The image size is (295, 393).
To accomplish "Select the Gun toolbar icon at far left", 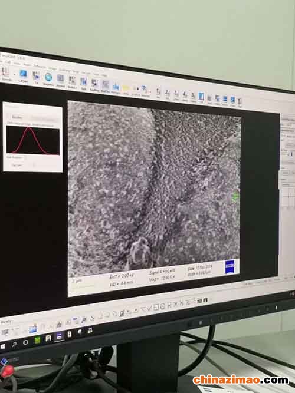I will pyautogui.click(x=5, y=72).
